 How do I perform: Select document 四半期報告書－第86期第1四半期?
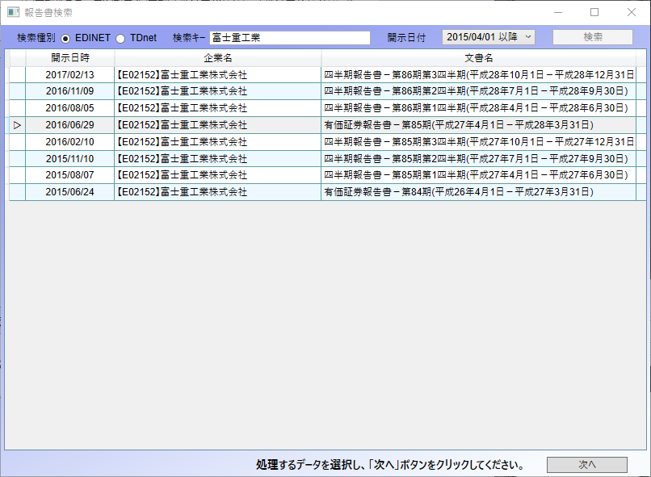click(478, 108)
